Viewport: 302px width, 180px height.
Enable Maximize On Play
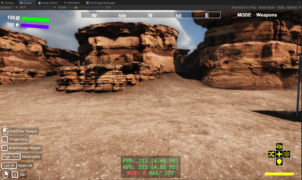click(x=244, y=7)
